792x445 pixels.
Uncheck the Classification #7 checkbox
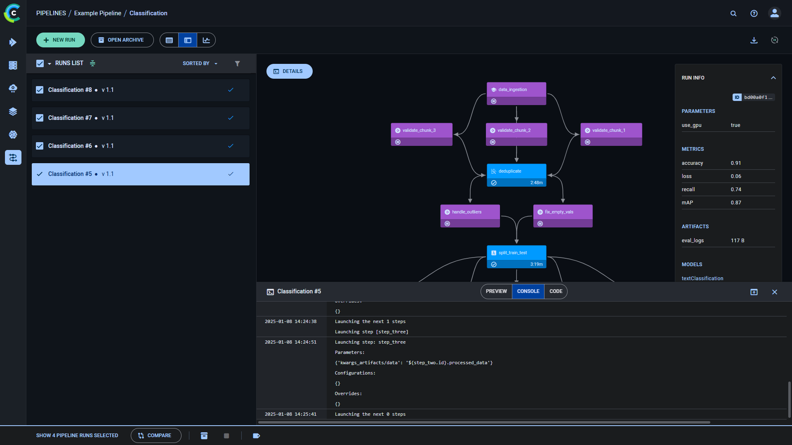(x=40, y=118)
